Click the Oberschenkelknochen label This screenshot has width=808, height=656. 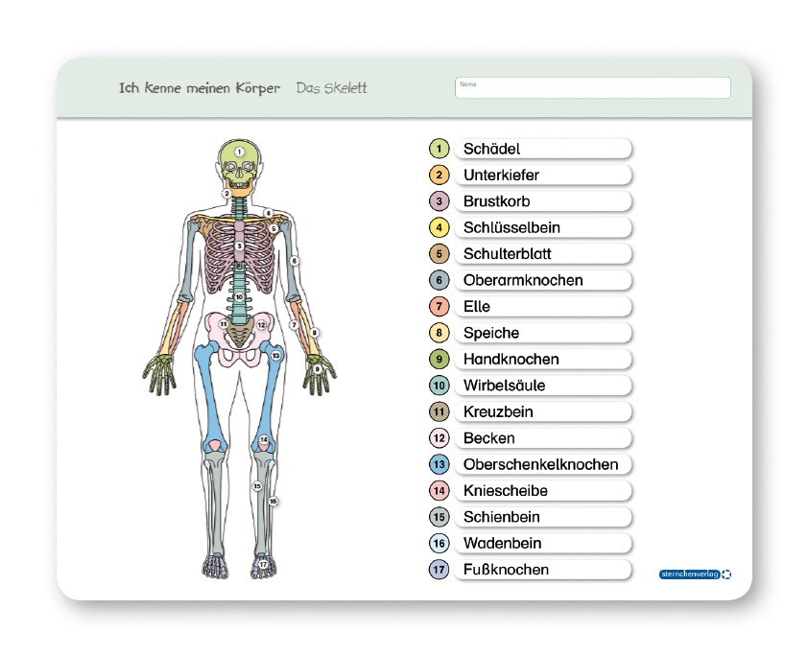[542, 464]
